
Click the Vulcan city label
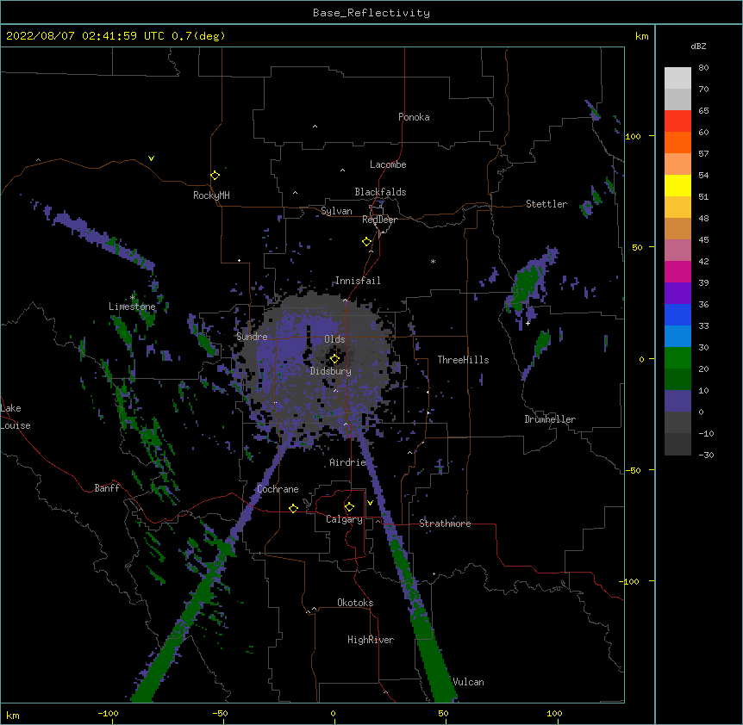[x=468, y=682]
